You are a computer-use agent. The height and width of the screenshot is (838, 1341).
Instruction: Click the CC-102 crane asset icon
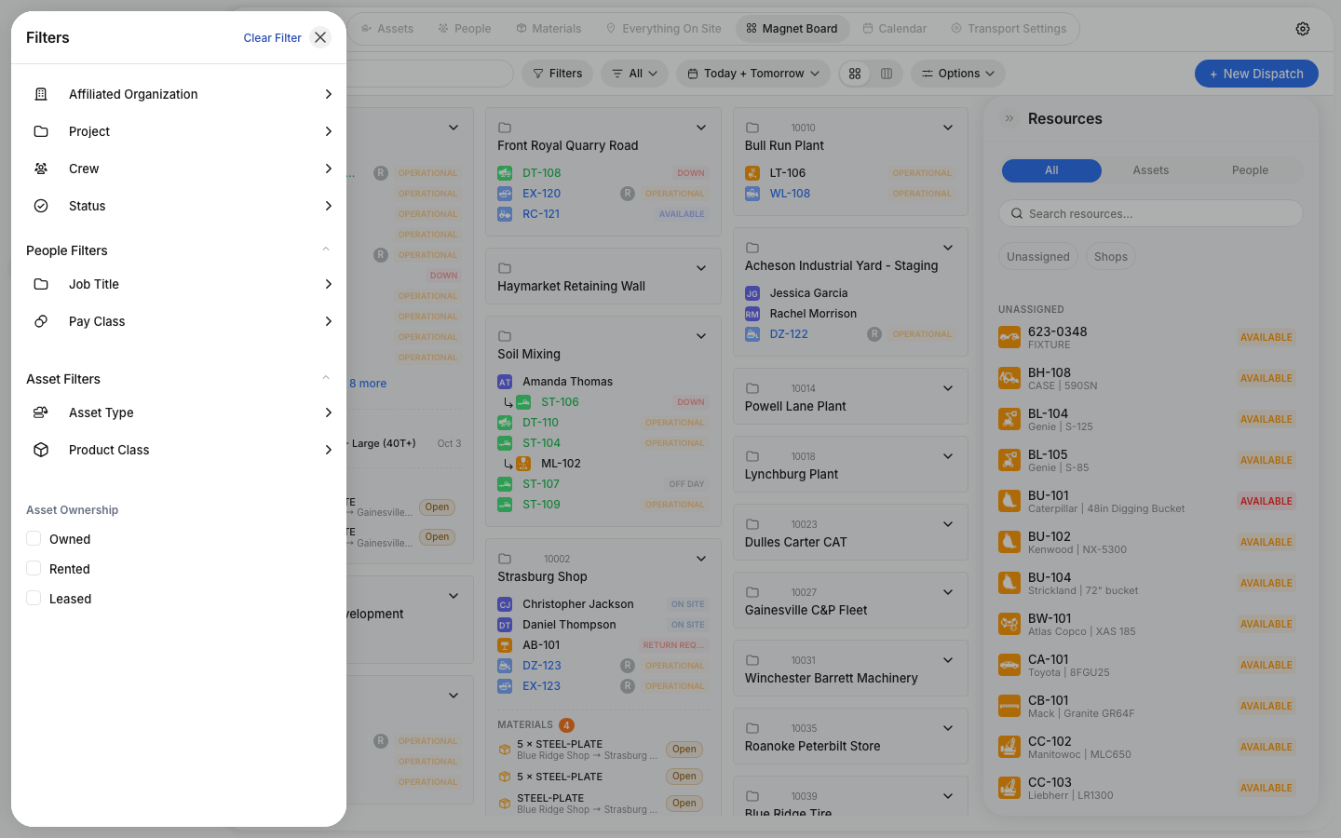click(x=1009, y=747)
